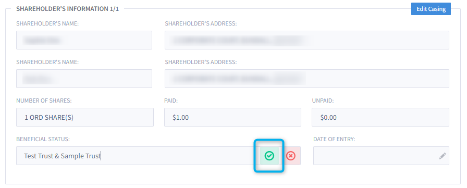Click the Number of Shares field

click(x=85, y=117)
